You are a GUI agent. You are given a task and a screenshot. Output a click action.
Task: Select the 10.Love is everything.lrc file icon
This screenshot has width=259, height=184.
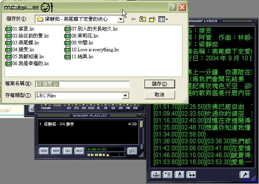(x=67, y=50)
